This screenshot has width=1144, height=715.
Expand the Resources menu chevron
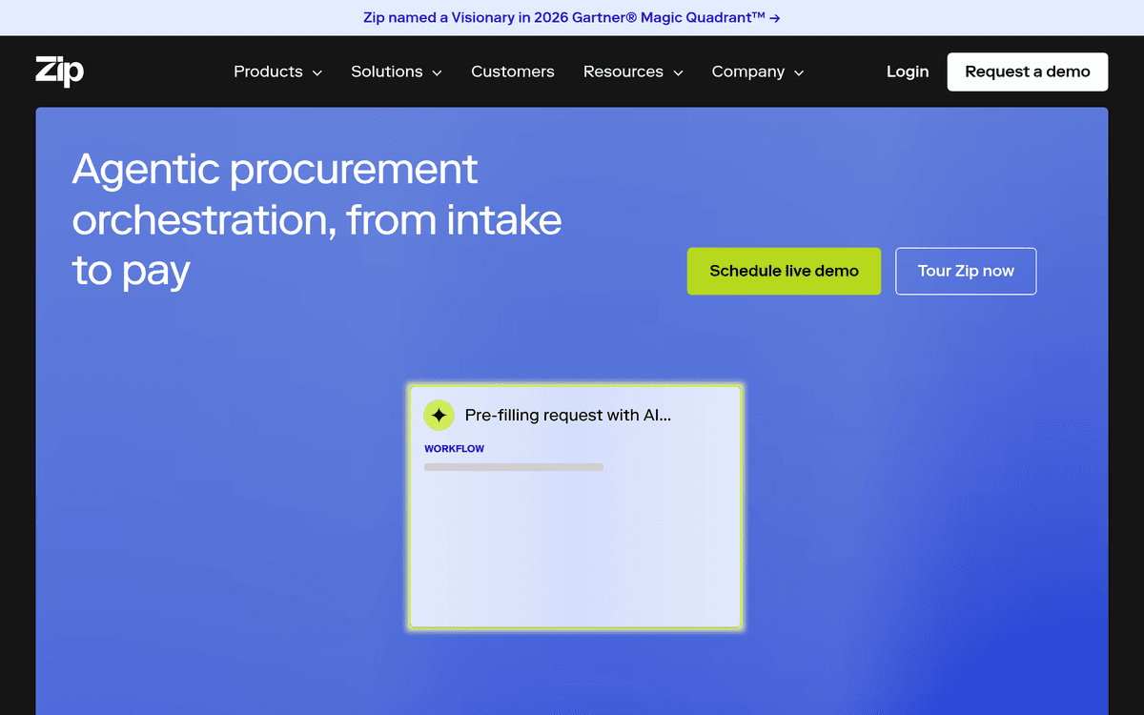pos(678,72)
